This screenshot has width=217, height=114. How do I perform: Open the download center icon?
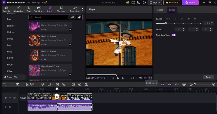[144, 2]
